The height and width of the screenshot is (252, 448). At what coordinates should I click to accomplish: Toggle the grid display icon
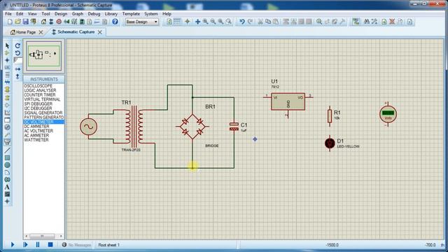[x=177, y=22]
